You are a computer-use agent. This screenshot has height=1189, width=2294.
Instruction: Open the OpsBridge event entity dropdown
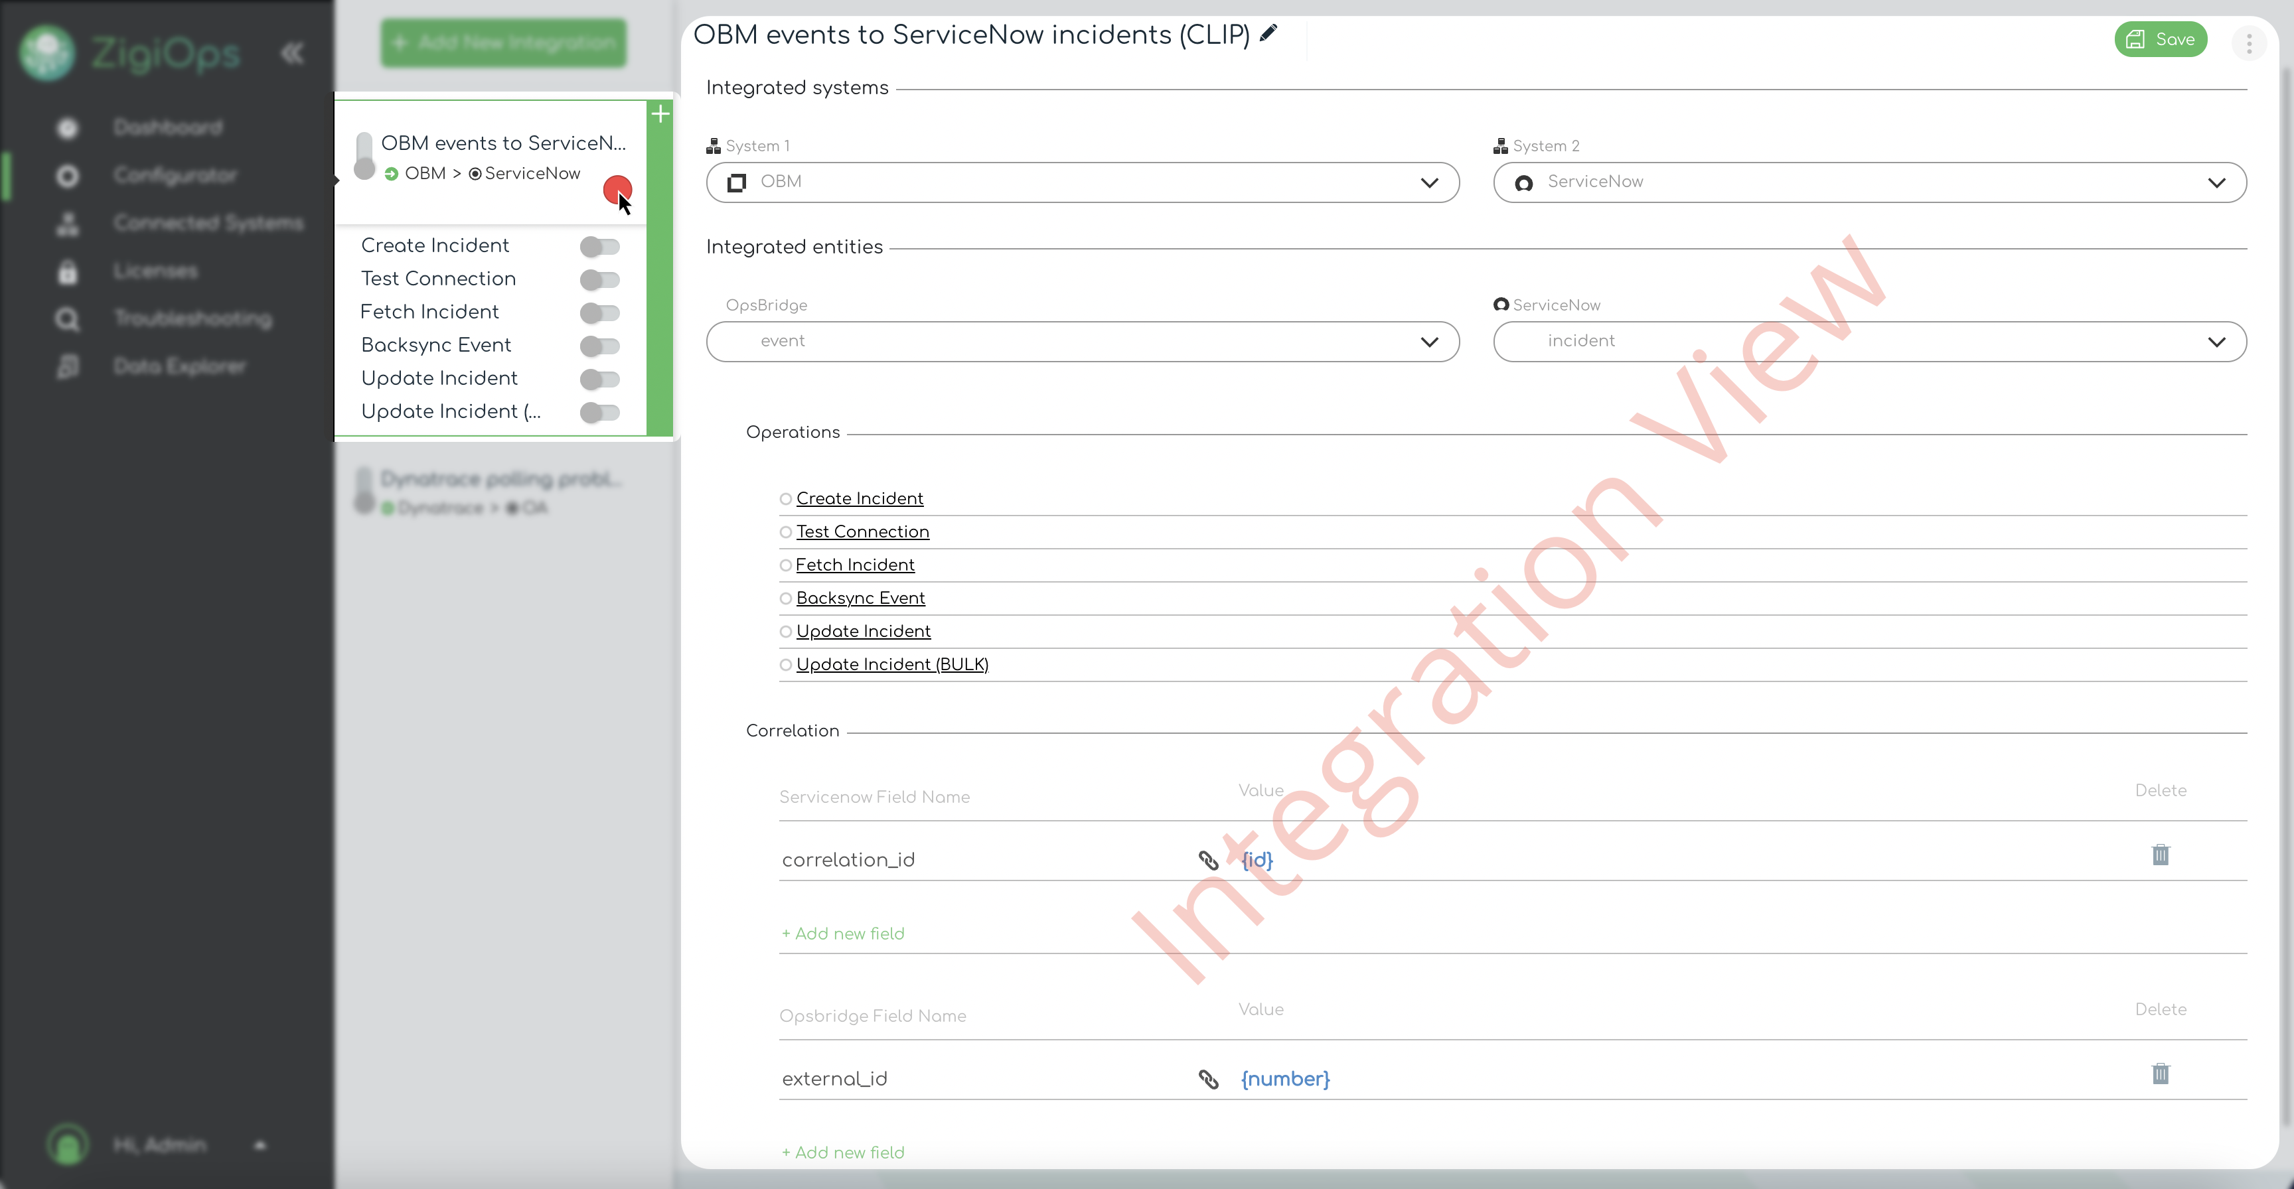tap(1082, 342)
